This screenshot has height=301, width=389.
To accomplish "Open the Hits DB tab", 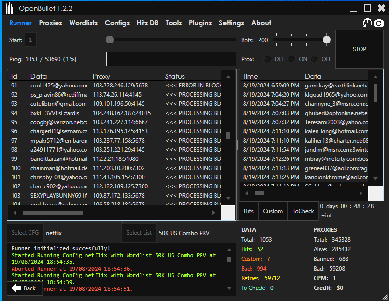I will [147, 23].
